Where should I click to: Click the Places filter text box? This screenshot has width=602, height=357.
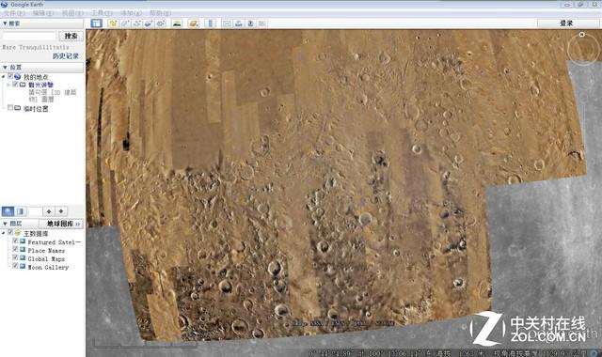[x=35, y=211]
